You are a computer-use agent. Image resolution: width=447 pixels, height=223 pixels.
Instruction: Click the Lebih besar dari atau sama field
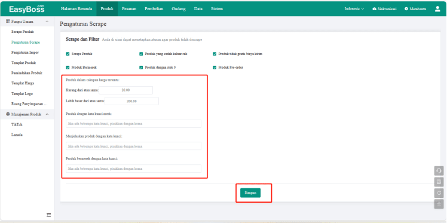click(131, 101)
